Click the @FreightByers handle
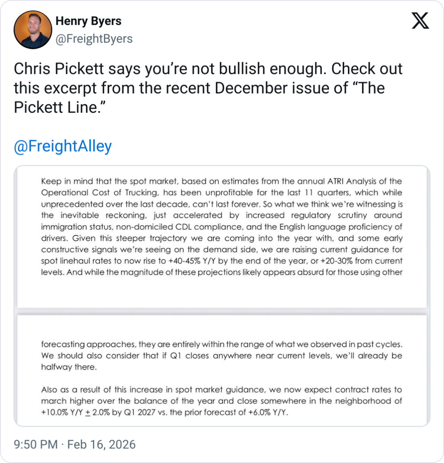 tap(94, 39)
